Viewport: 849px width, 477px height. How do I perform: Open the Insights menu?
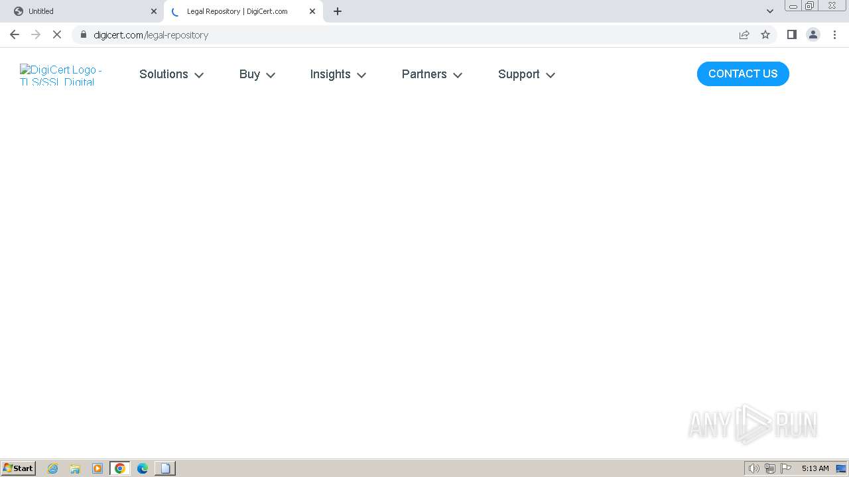tap(330, 74)
